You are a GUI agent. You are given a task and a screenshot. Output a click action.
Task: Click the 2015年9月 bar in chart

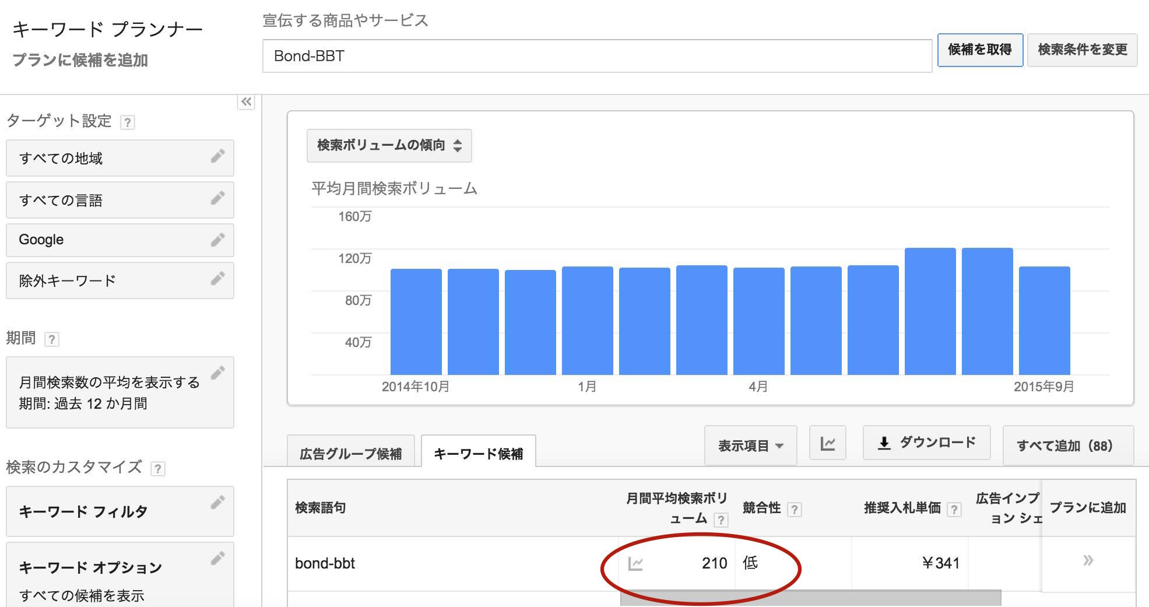click(1044, 321)
